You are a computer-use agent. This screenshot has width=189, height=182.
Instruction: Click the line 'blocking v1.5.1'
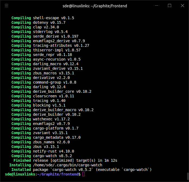49,105
